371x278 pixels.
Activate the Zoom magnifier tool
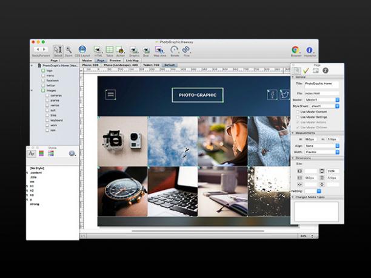(x=69, y=51)
